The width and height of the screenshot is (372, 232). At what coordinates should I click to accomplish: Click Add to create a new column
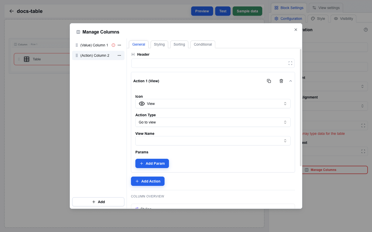pyautogui.click(x=98, y=202)
